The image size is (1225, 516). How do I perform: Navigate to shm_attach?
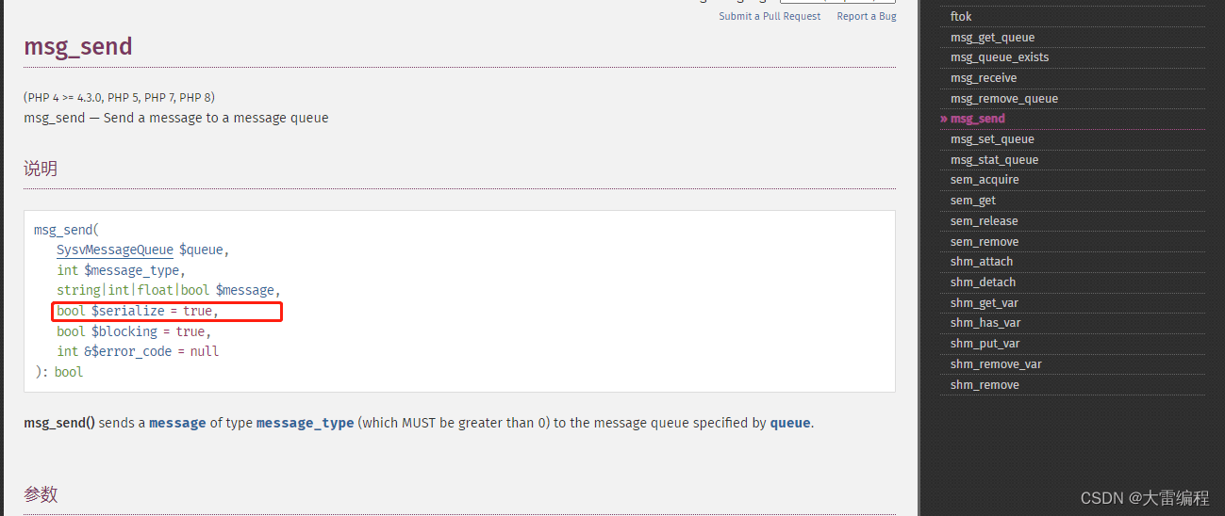point(982,262)
